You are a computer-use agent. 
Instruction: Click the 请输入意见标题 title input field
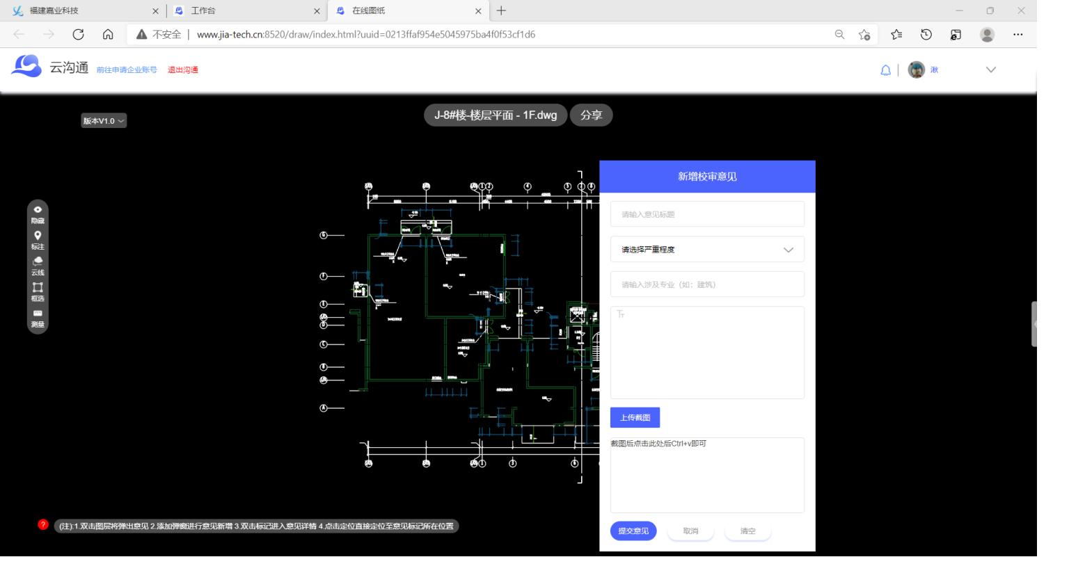tap(707, 214)
